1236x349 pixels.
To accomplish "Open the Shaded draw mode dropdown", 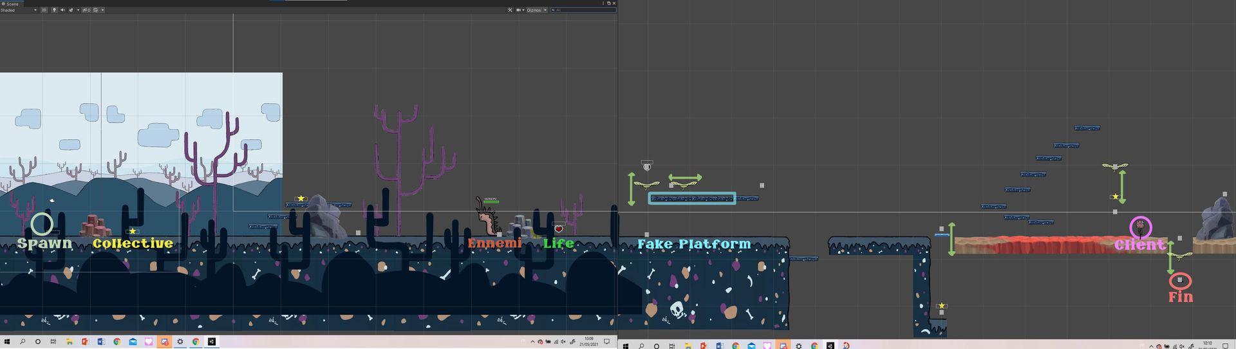I will (19, 10).
